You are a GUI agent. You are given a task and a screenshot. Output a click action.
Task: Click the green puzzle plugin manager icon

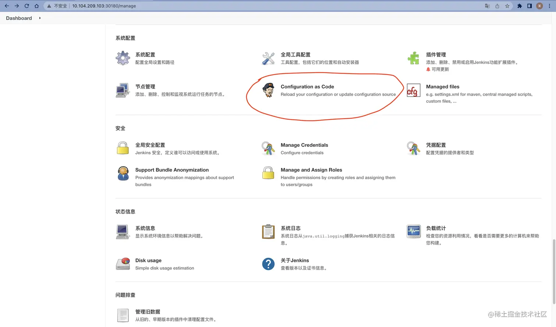pos(413,58)
